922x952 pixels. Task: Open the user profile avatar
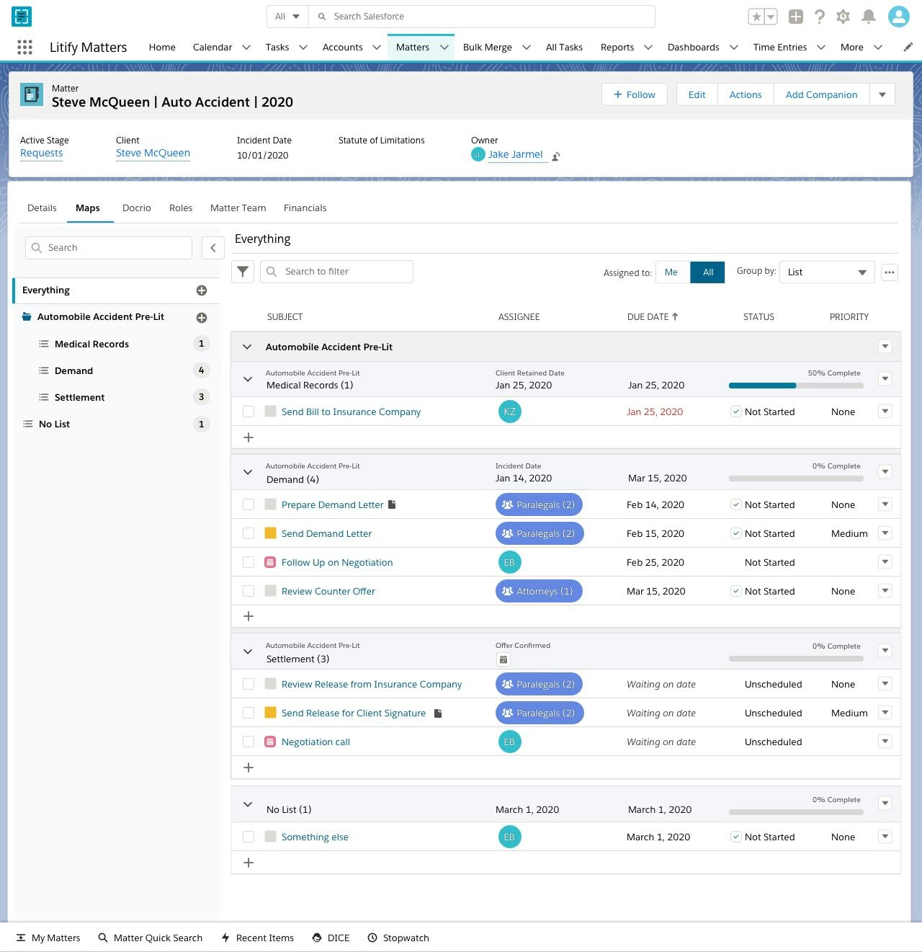point(898,17)
